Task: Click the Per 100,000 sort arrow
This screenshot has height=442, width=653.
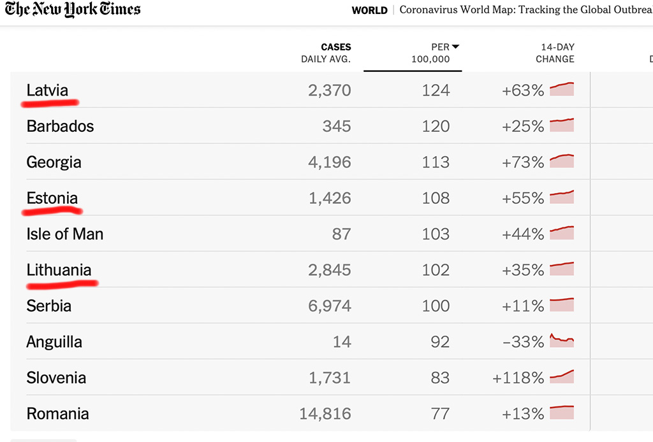Action: coord(455,47)
